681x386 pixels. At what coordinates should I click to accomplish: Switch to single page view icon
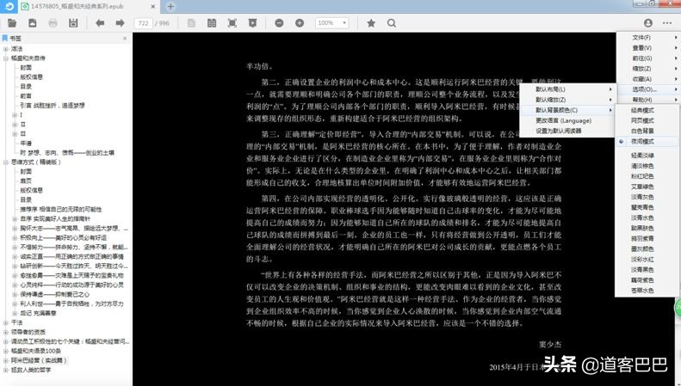[x=191, y=23]
